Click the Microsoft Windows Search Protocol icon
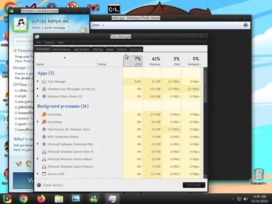Viewport: 272px width, 204px height. [44, 167]
